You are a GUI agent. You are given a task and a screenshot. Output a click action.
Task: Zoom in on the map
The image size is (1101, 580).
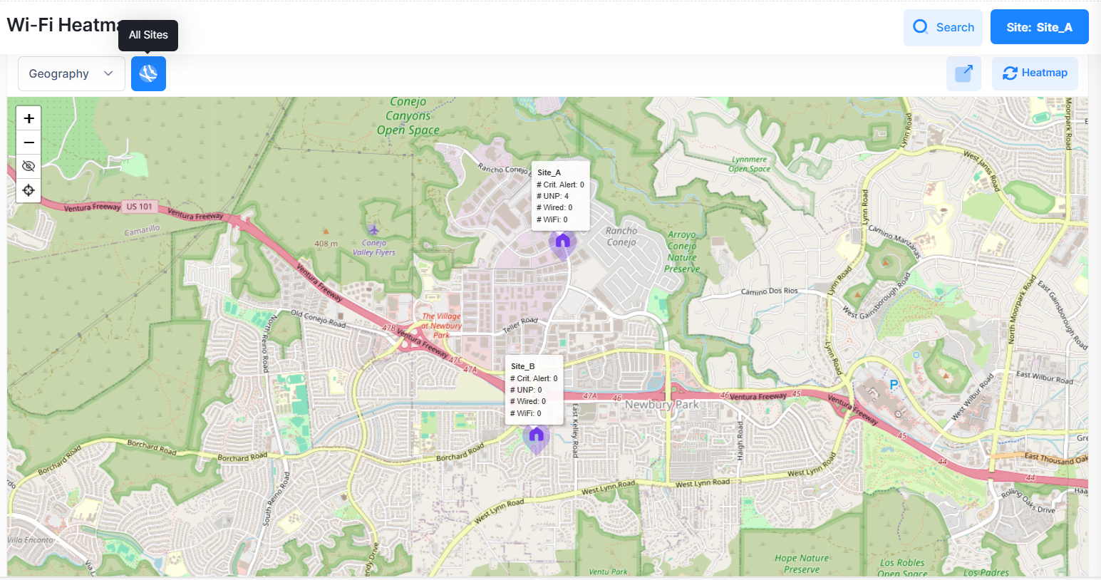[29, 118]
